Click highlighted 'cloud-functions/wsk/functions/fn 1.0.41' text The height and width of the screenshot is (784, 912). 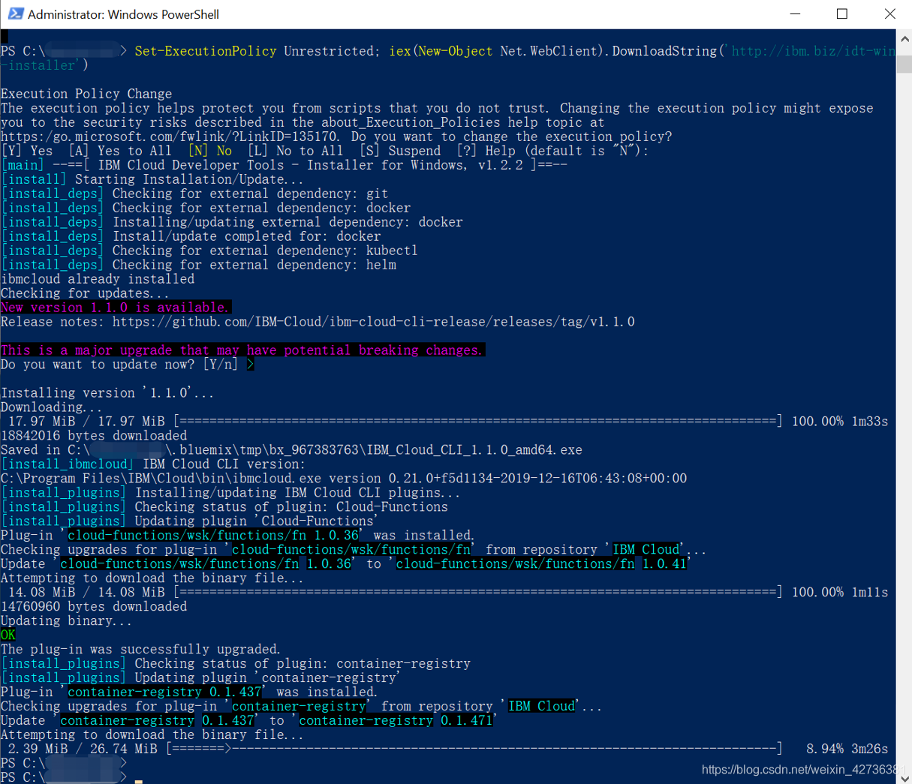tap(540, 564)
